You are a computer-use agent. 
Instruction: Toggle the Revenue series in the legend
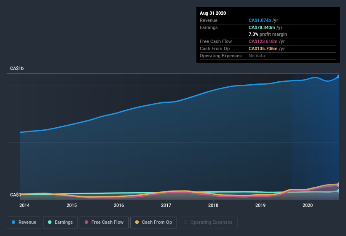point(24,223)
